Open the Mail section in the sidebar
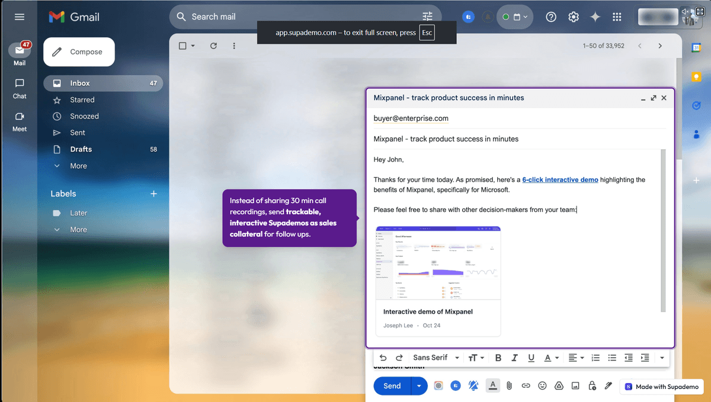Screen dimensions: 711x402 [x=20, y=54]
